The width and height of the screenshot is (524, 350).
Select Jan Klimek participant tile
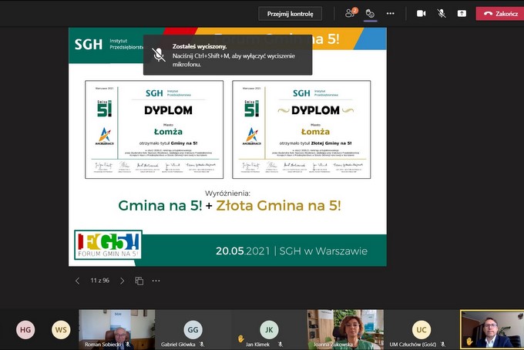269,330
